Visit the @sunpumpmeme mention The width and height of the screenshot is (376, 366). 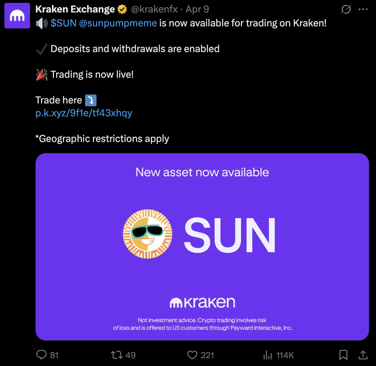click(118, 23)
